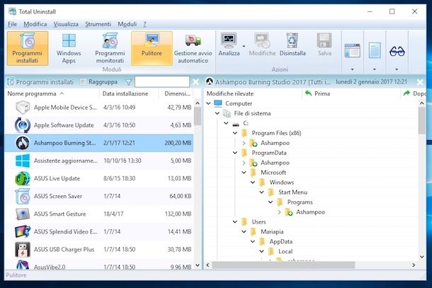Collapse the AppData folder node
This screenshot has width=432, height=288.
tap(253, 242)
